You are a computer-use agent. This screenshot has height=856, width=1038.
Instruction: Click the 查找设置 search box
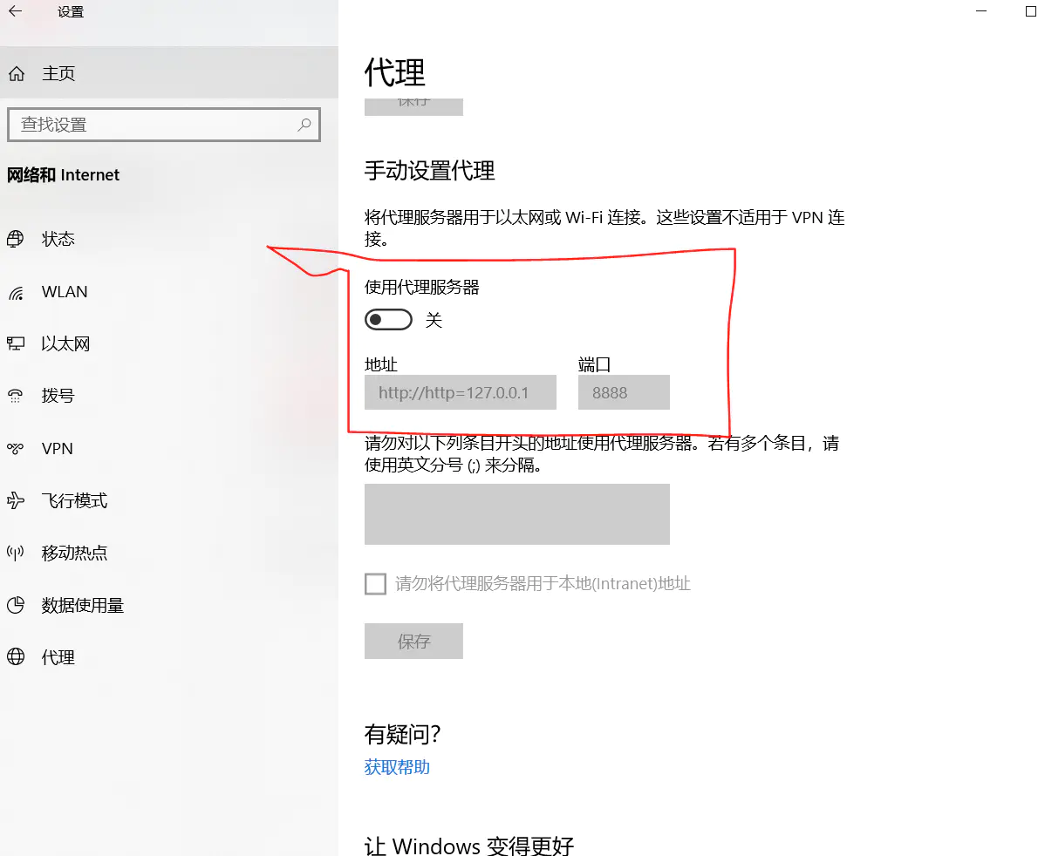coord(164,124)
